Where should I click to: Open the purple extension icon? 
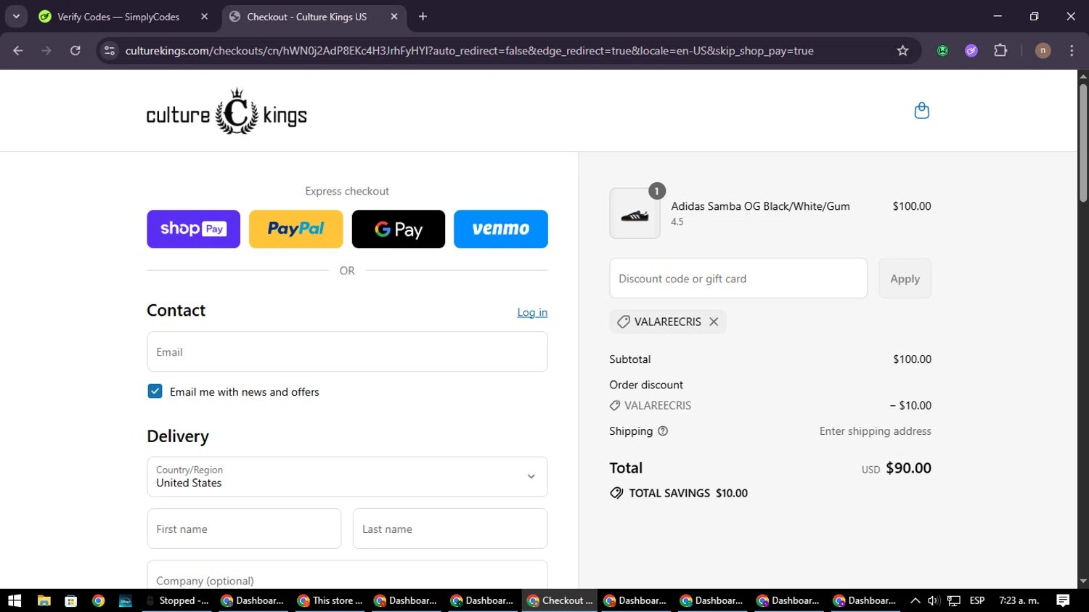[x=971, y=51]
